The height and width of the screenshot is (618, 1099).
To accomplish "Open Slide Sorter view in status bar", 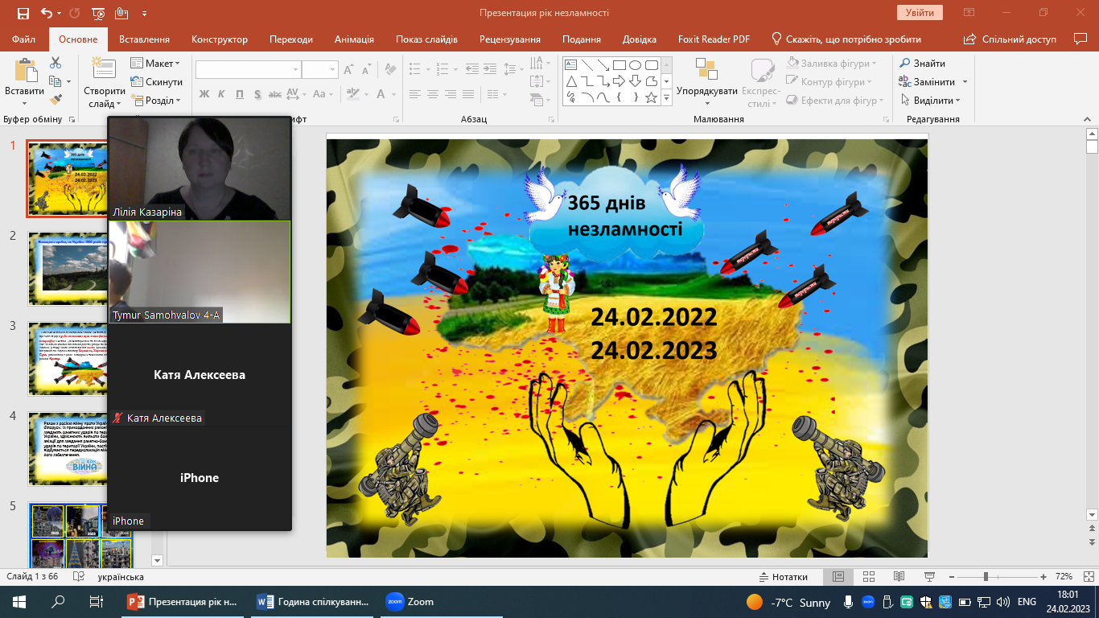I will (869, 577).
